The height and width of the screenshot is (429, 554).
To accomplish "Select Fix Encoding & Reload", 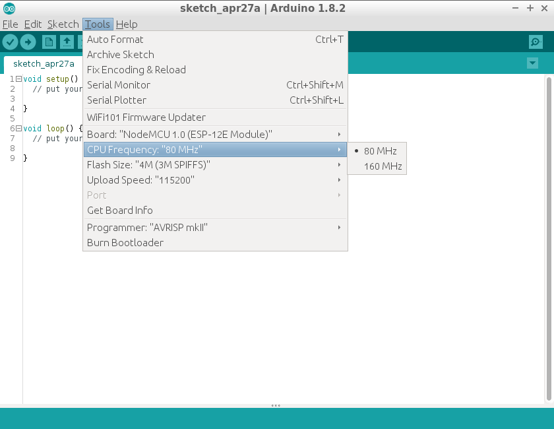I will [215, 70].
